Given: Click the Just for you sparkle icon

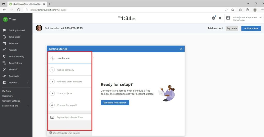Looking at the screenshot, I should pos(52,58).
